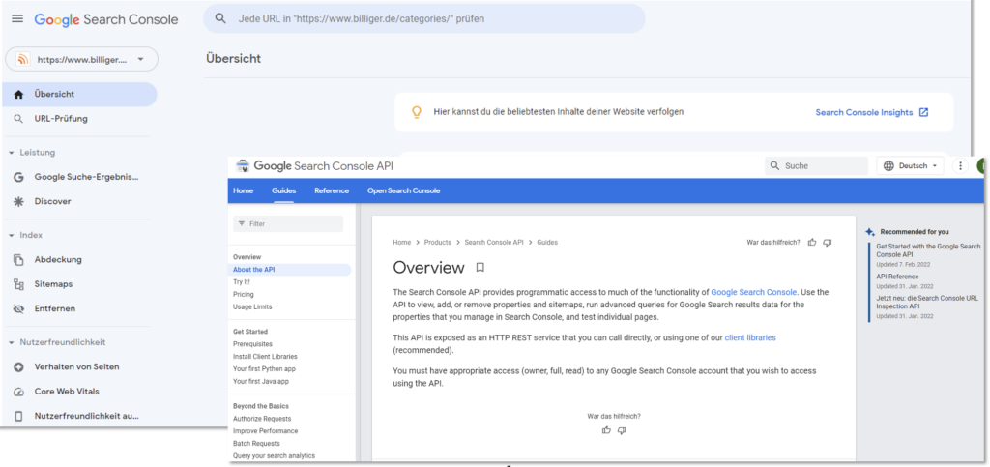Select About the API in docs sidebar
Viewport: 990px width, 467px height.
pyautogui.click(x=289, y=270)
